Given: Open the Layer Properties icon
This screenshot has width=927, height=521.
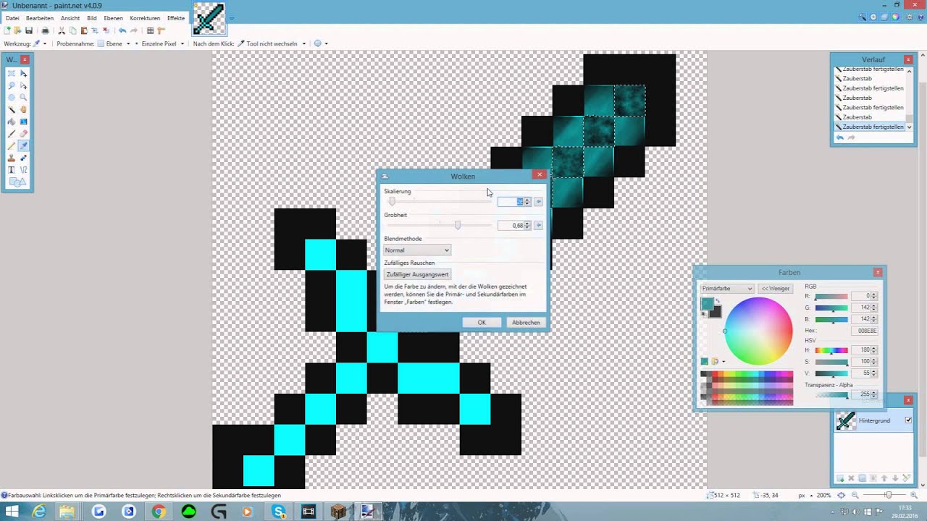Looking at the screenshot, I should 906,478.
